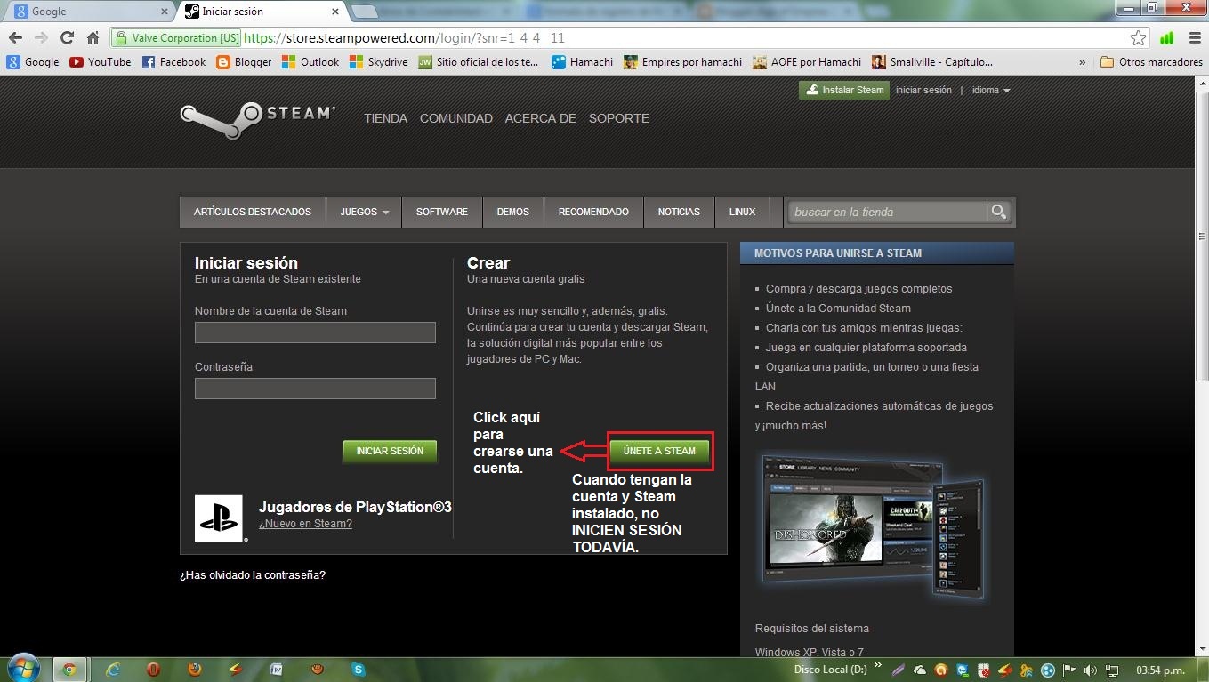Open Opera browser from taskbar
This screenshot has height=682, width=1209.
pyautogui.click(x=153, y=669)
